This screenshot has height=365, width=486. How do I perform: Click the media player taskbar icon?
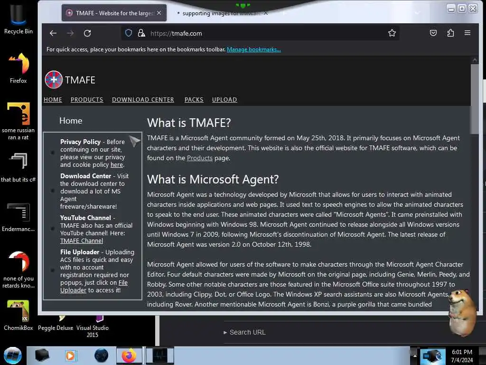(70, 355)
